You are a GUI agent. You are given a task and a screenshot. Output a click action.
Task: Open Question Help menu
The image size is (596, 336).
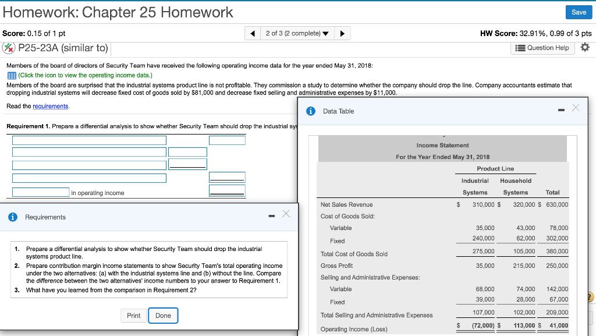(542, 48)
